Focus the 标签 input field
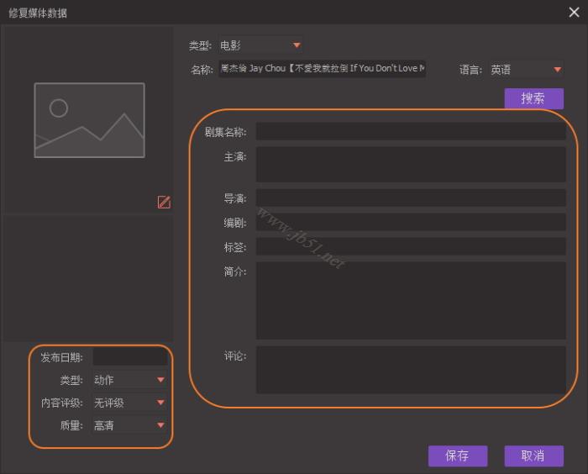This screenshot has width=588, height=474. click(x=411, y=246)
